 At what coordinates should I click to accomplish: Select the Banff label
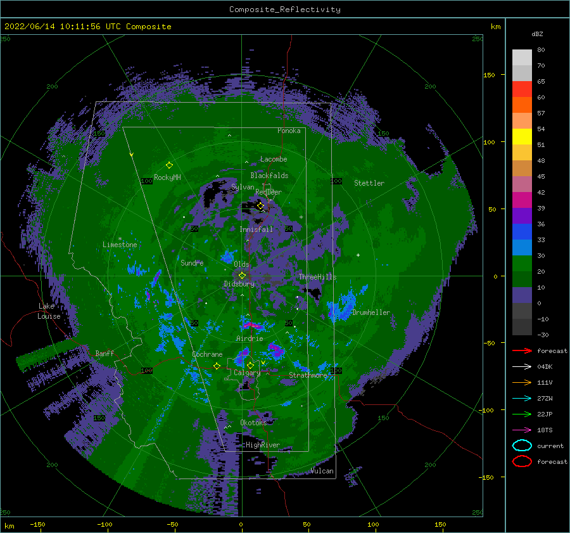104,353
